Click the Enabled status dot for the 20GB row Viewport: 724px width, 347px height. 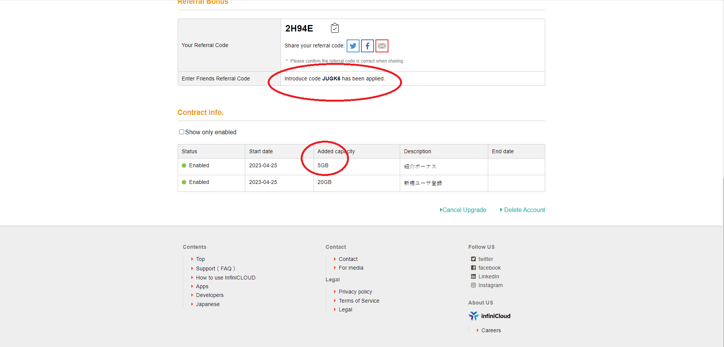[185, 182]
